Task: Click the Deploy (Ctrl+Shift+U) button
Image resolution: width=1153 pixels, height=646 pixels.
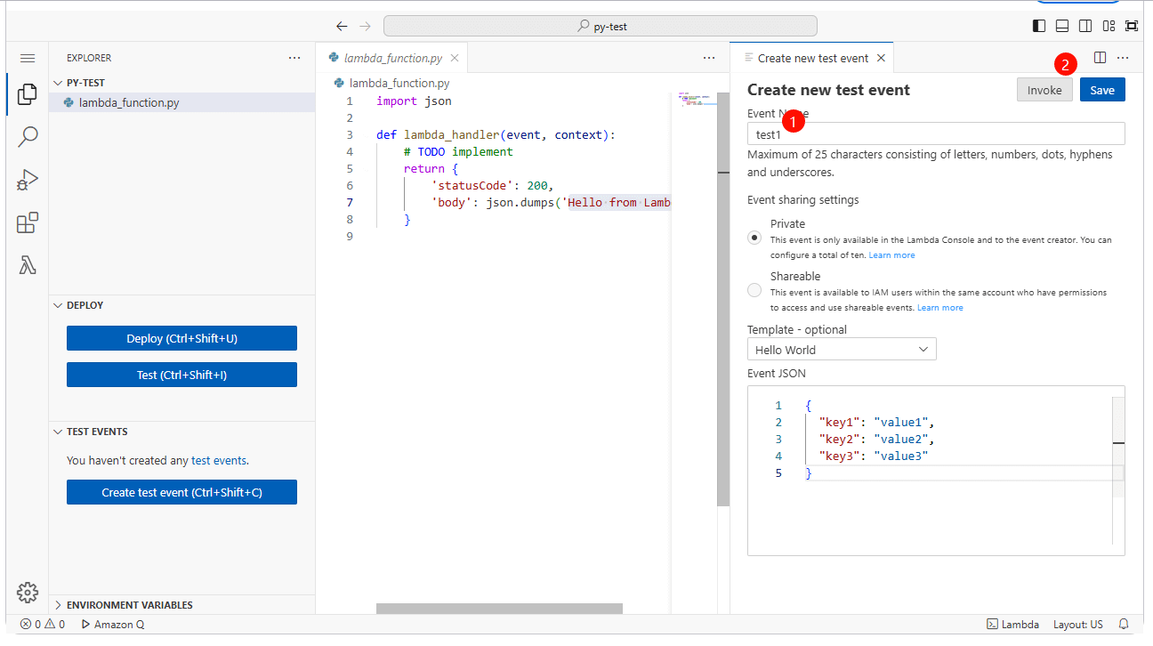Action: click(x=181, y=338)
